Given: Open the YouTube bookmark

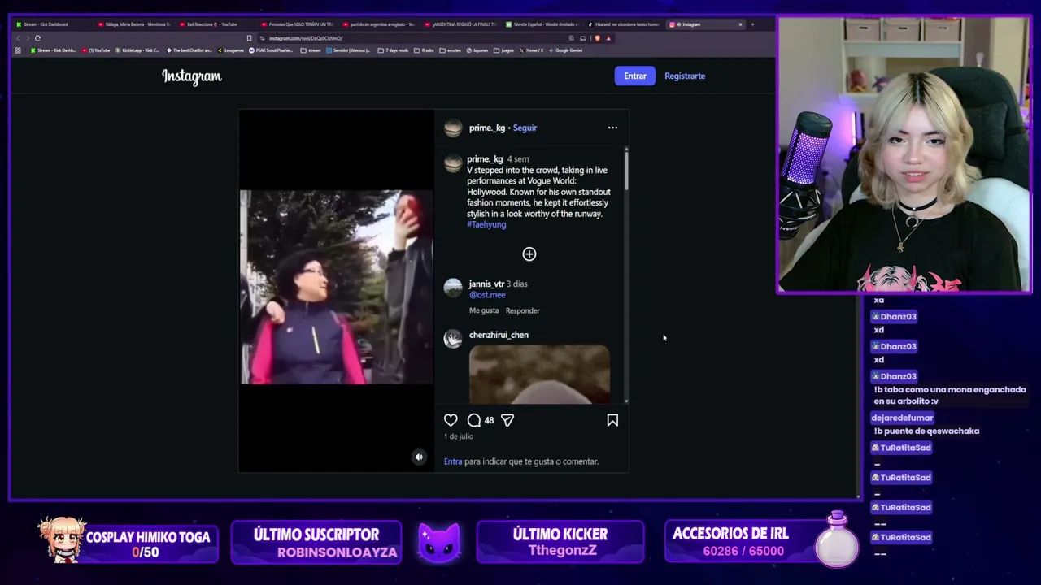Looking at the screenshot, I should (x=96, y=50).
